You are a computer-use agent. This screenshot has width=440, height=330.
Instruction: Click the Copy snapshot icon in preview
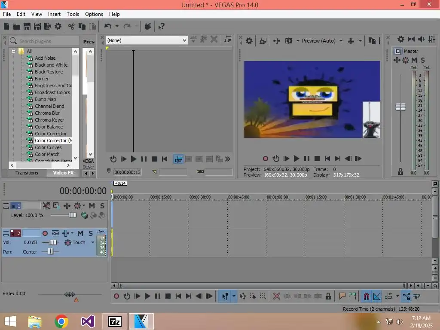point(372,41)
